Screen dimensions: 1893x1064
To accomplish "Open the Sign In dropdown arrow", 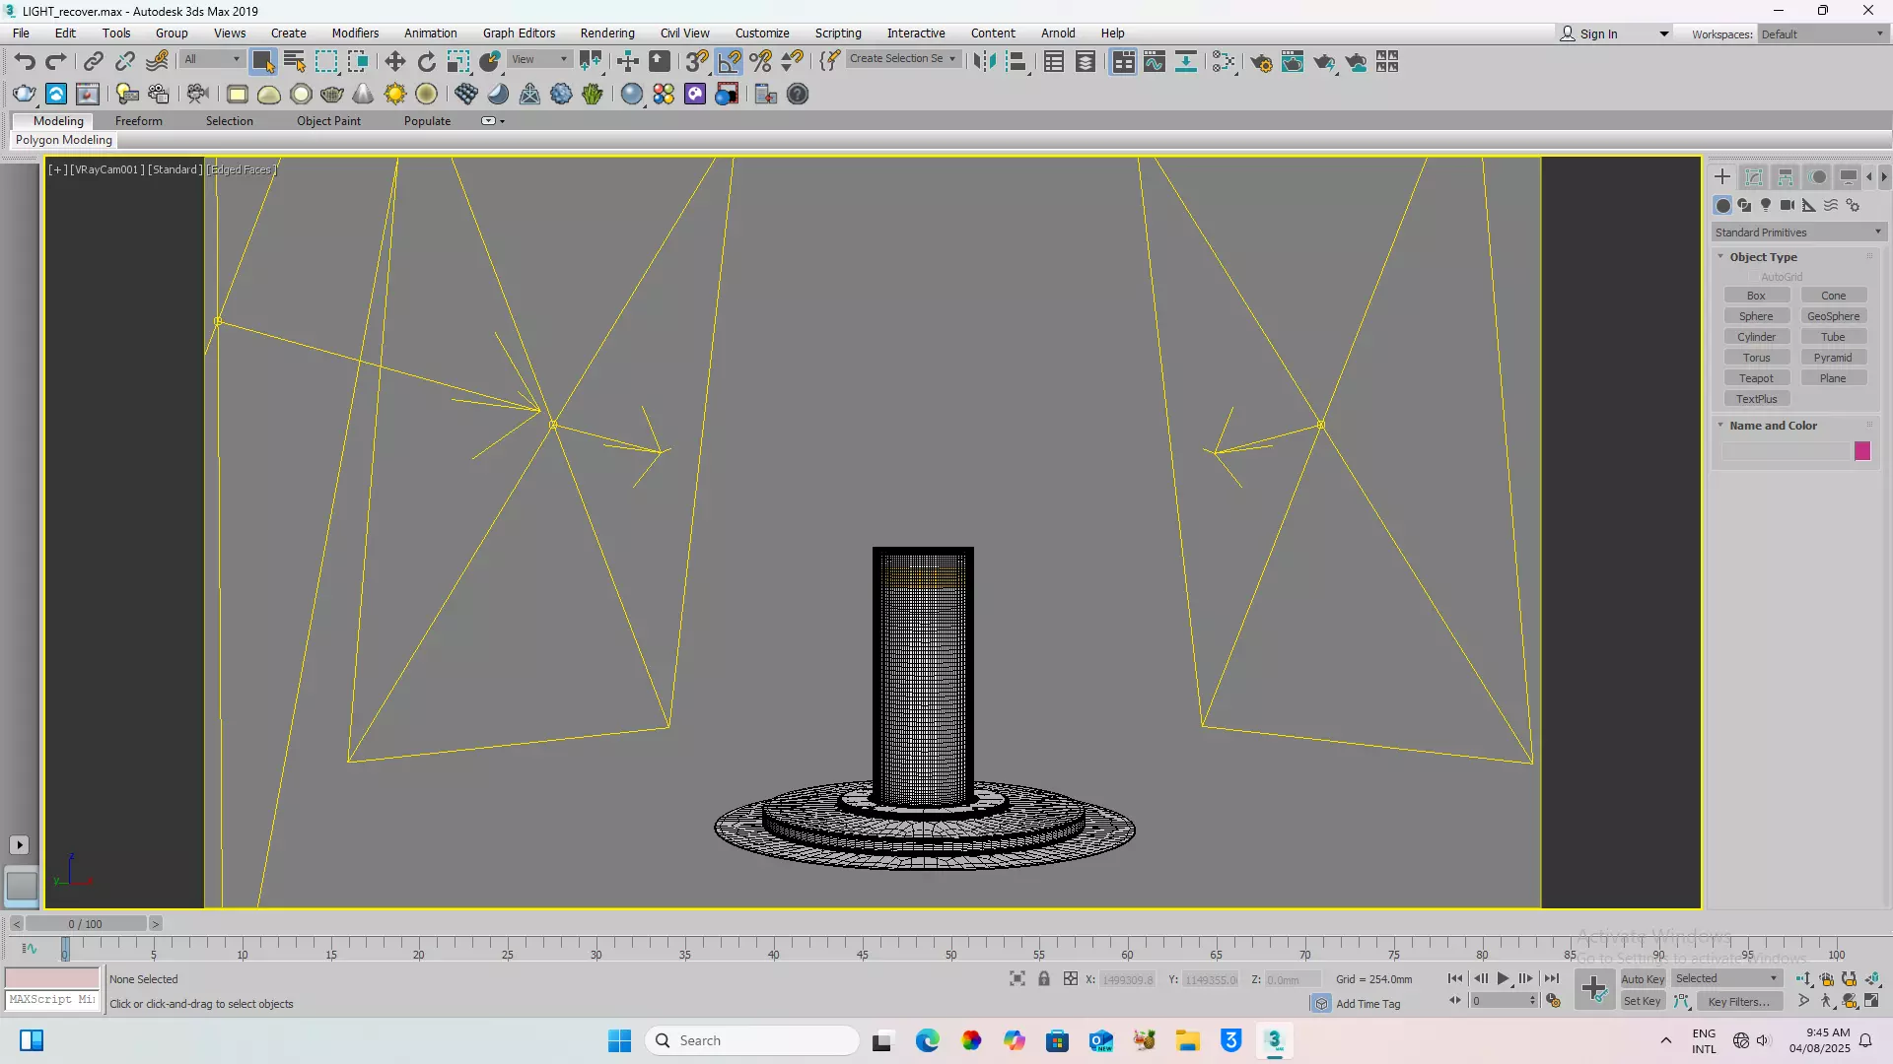I will [1664, 33].
